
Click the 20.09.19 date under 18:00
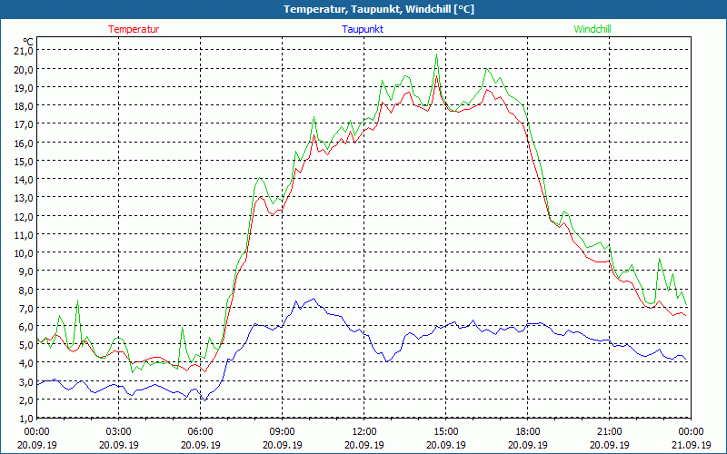tap(528, 445)
